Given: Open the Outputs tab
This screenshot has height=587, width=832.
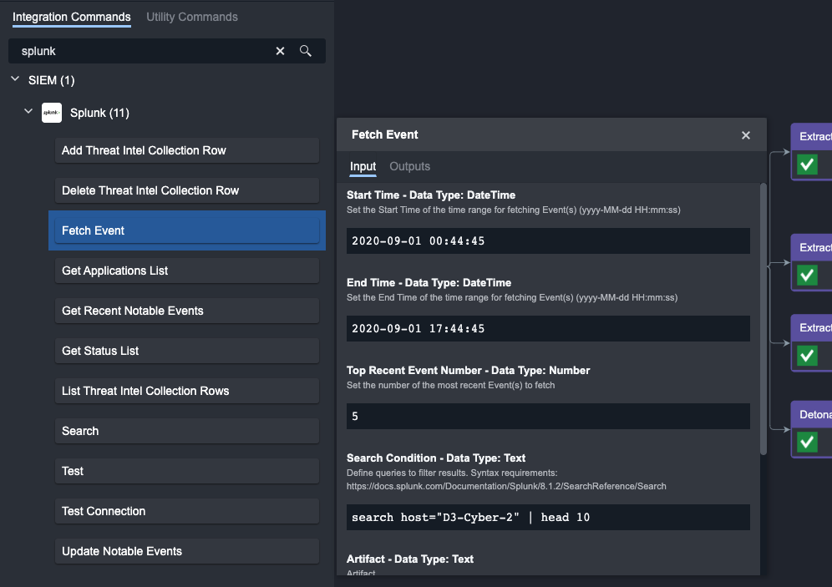Looking at the screenshot, I should 409,166.
